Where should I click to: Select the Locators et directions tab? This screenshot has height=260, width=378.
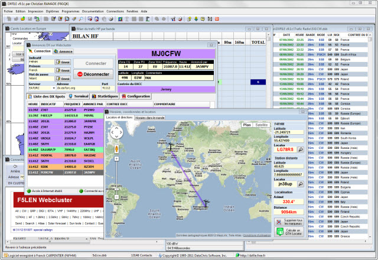pos(119,118)
